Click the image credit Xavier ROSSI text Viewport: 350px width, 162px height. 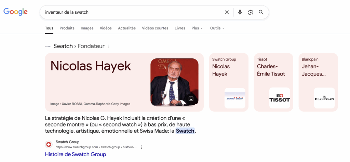pos(90,104)
